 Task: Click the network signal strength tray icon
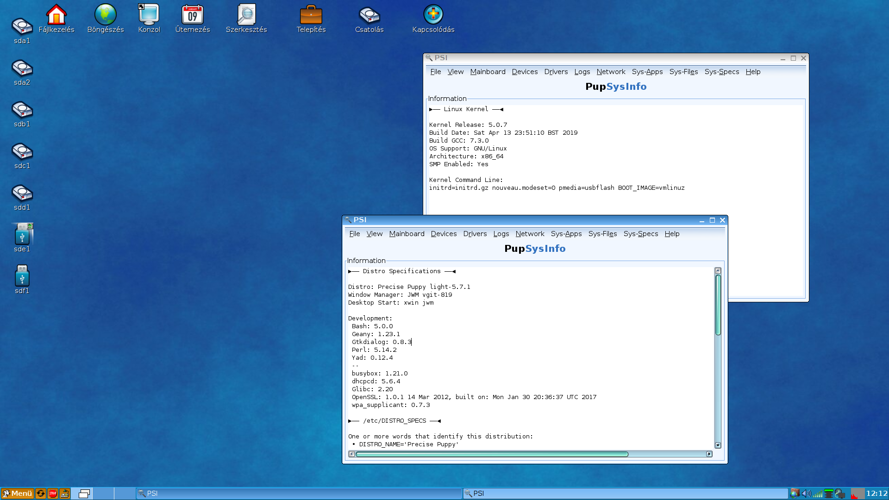[818, 494]
